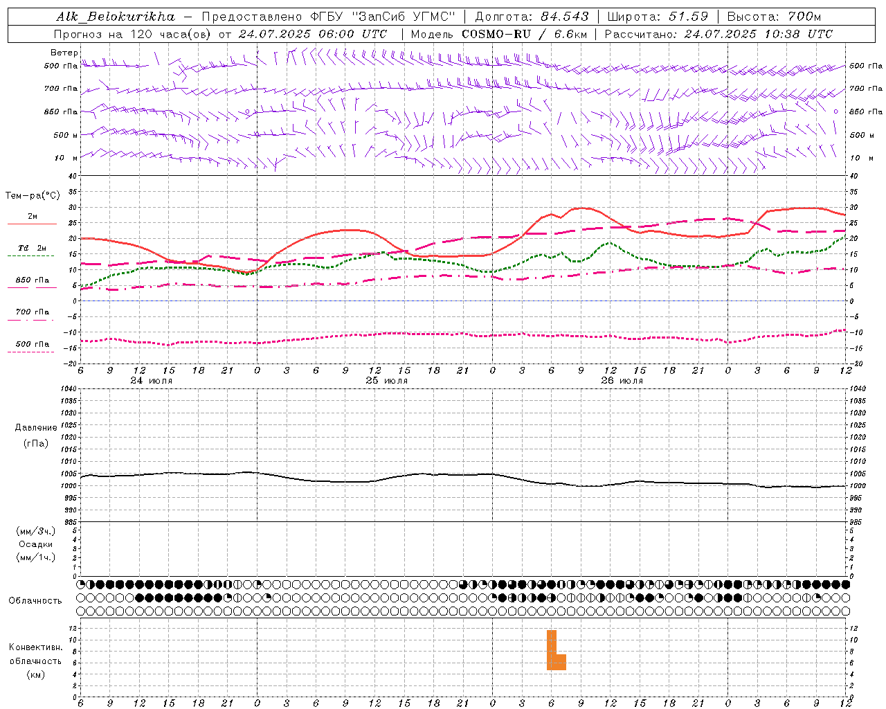Click the Осадки precipitation label
The image size is (886, 709).
[36, 544]
